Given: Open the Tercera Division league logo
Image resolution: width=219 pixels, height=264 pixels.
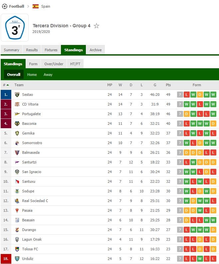Looking at the screenshot, I should tap(15, 28).
